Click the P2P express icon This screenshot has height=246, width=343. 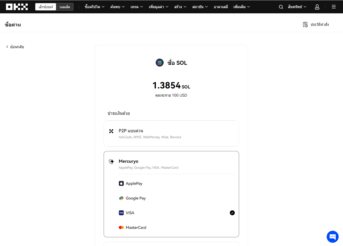[111, 131]
